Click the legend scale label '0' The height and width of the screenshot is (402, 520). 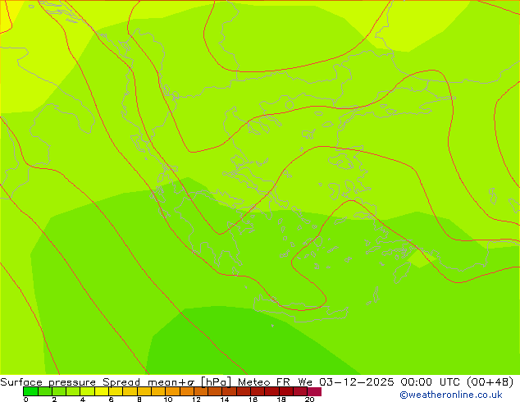coord(26,400)
